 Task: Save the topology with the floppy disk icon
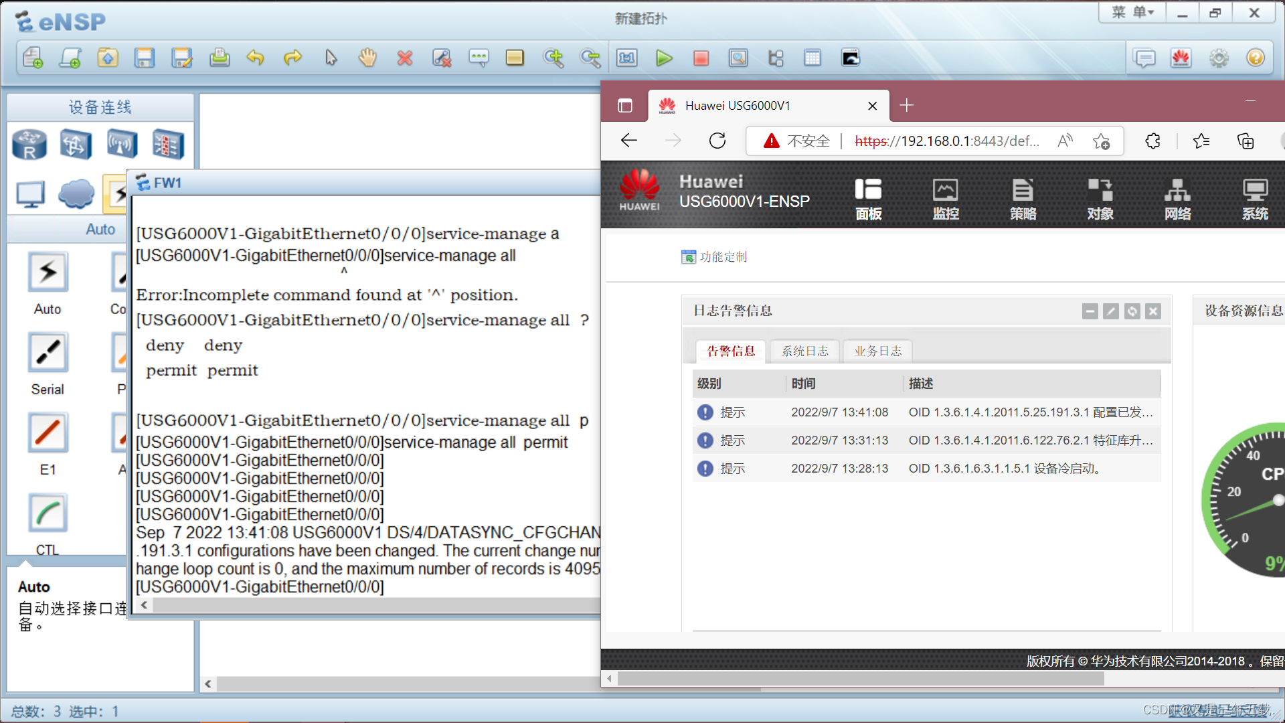click(145, 58)
